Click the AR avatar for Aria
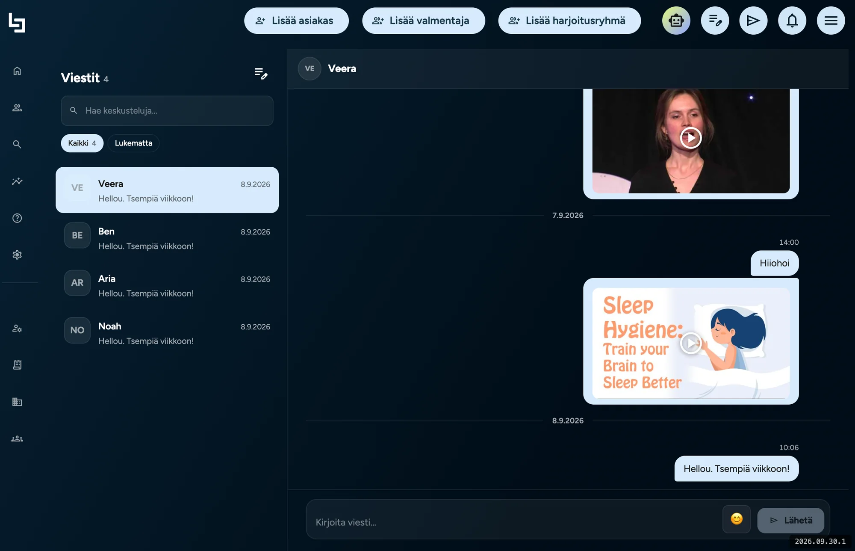 [x=77, y=283]
